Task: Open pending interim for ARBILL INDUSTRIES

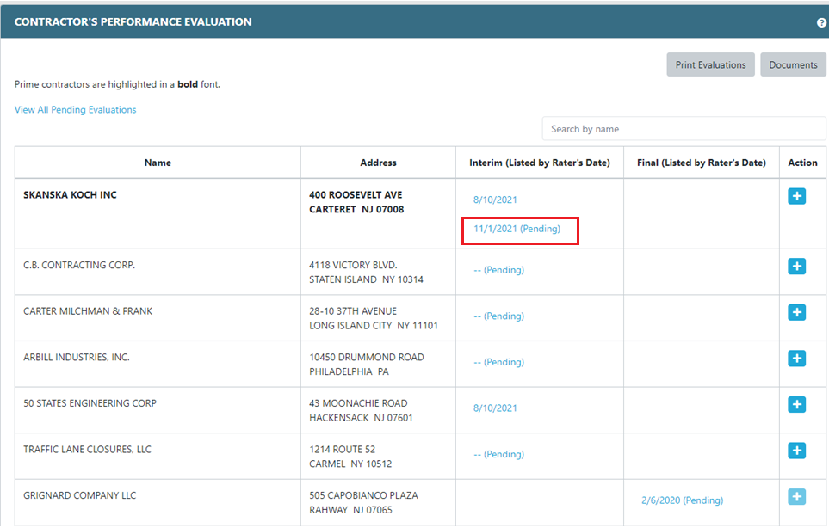Action: coord(498,362)
